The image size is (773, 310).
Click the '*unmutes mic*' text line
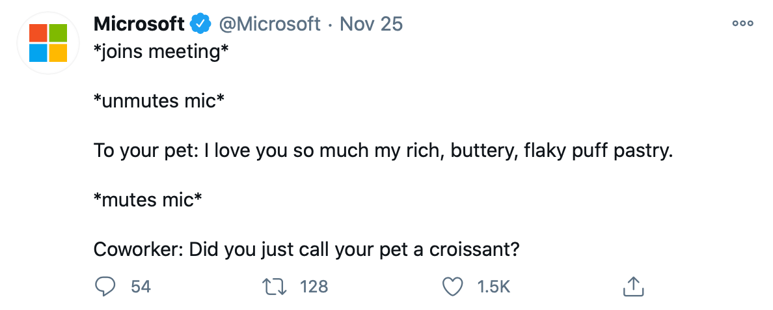[159, 102]
